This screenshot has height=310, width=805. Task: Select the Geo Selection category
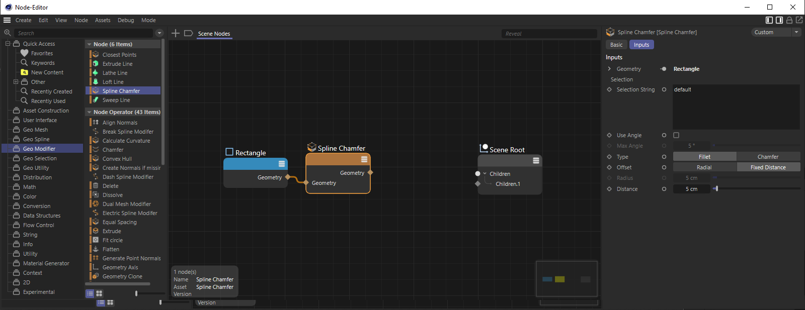coord(40,158)
